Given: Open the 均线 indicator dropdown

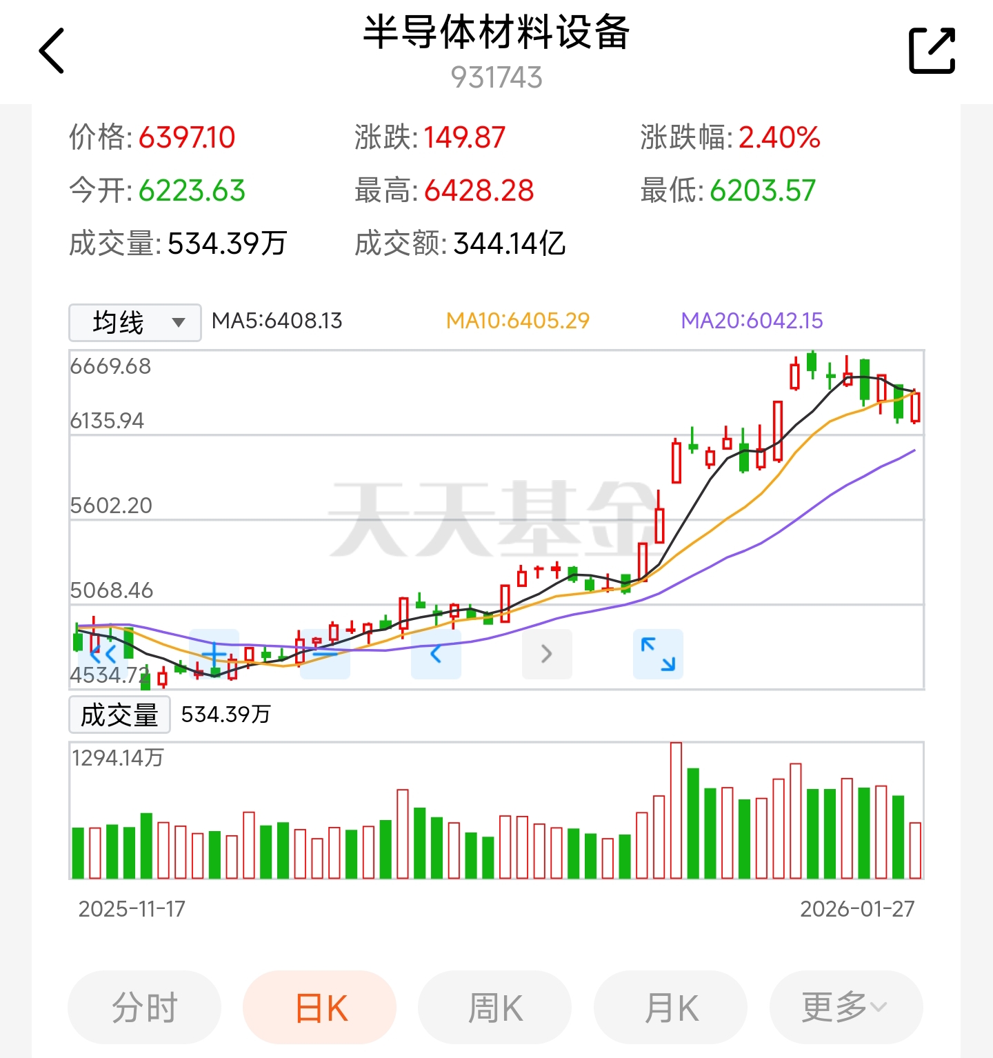Looking at the screenshot, I should click(135, 322).
